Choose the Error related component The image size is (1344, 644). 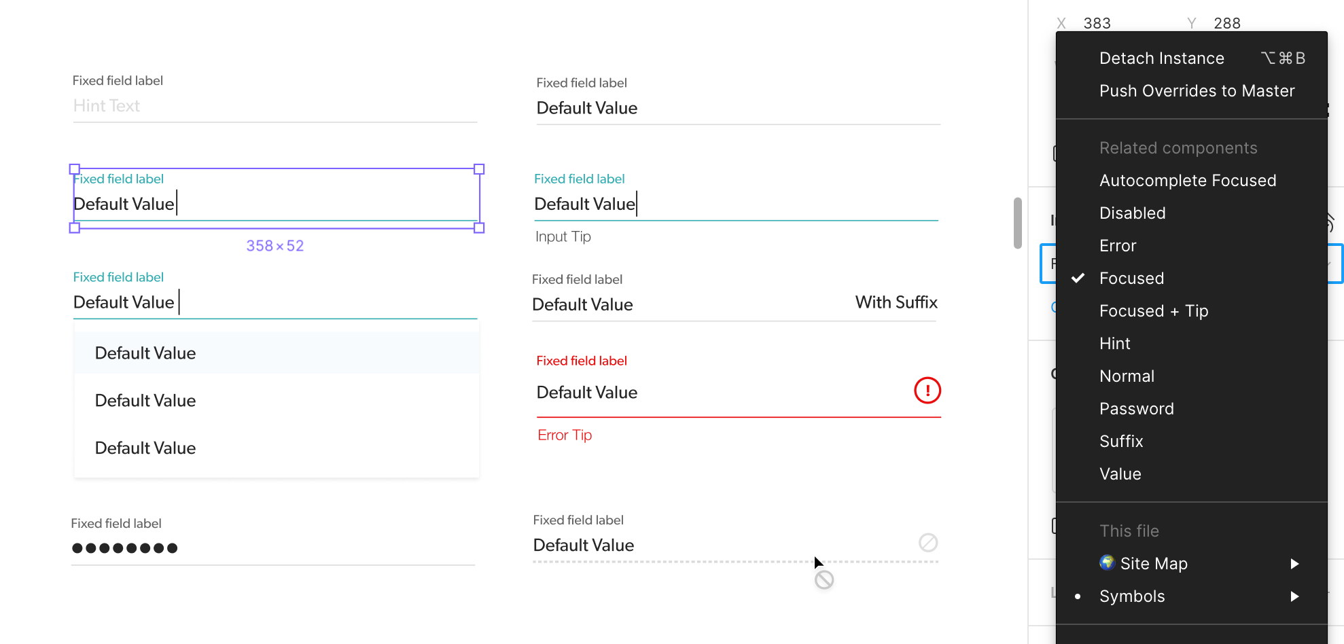click(x=1117, y=245)
